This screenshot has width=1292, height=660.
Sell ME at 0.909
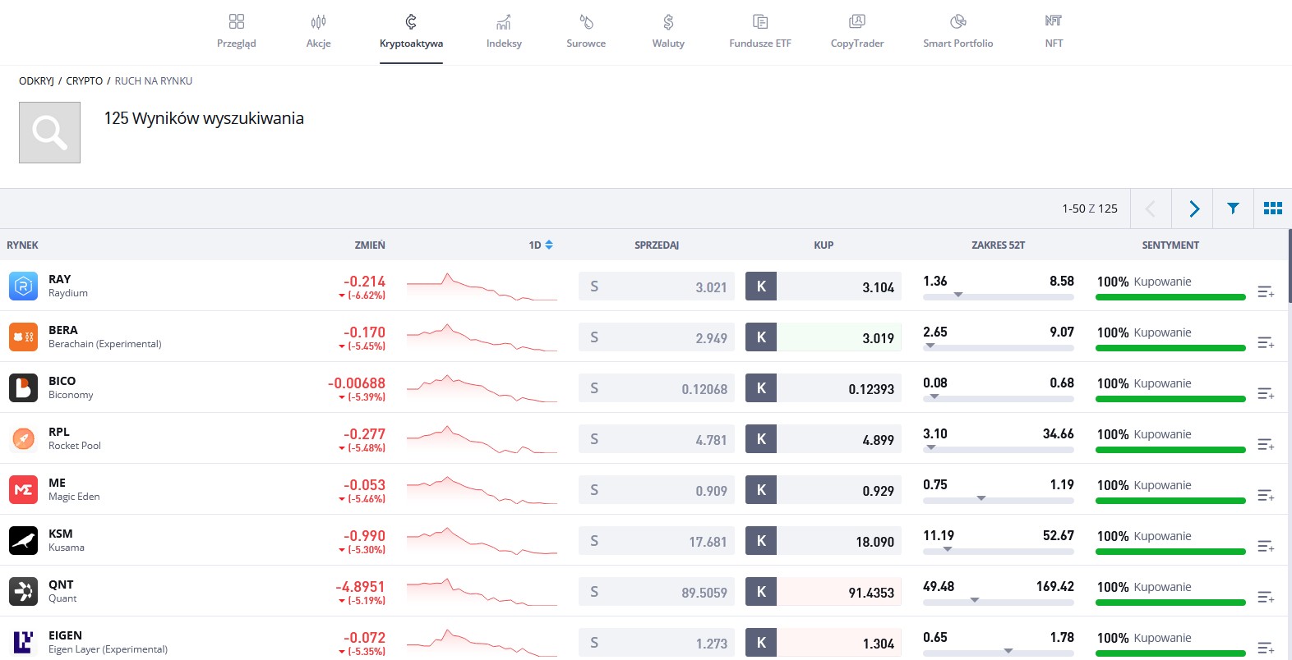pos(657,490)
